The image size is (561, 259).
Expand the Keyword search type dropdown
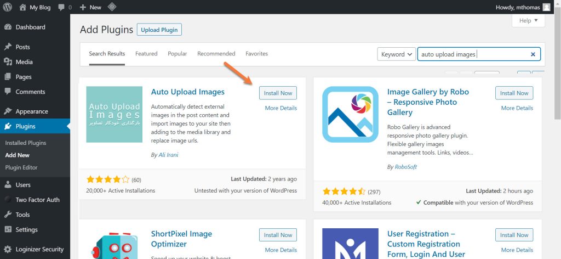click(x=396, y=54)
